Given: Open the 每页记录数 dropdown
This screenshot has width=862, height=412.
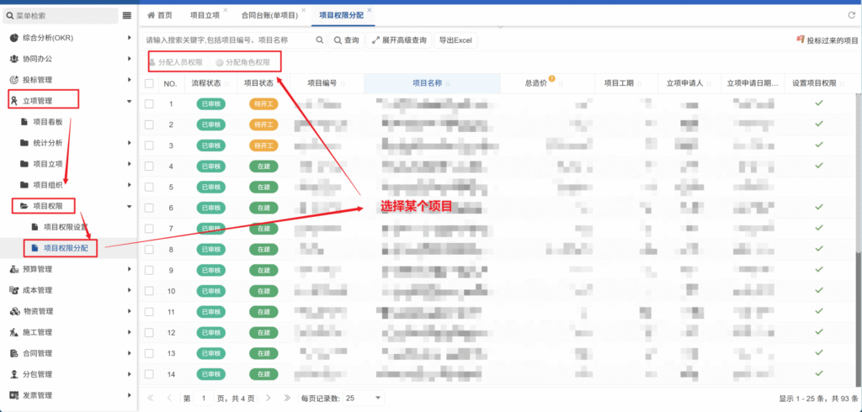Looking at the screenshot, I should coord(378,397).
